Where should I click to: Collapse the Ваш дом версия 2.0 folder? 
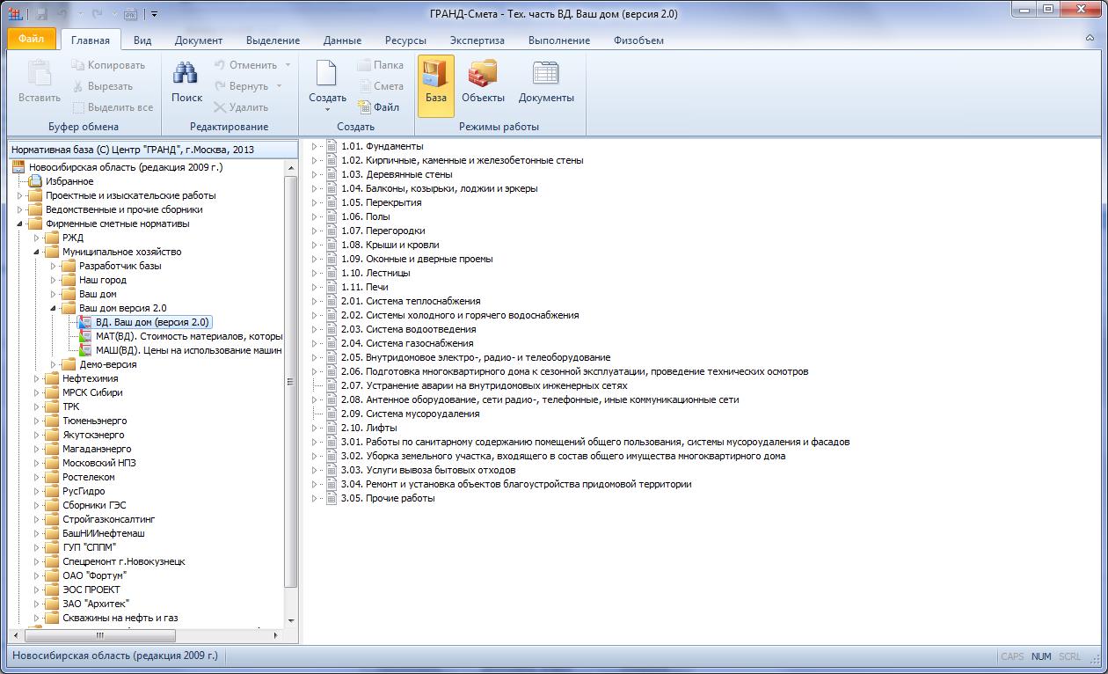(54, 308)
